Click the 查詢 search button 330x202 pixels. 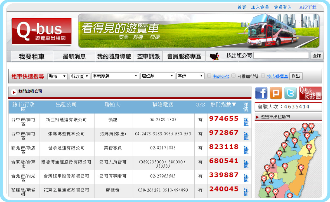pyautogui.click(x=317, y=56)
